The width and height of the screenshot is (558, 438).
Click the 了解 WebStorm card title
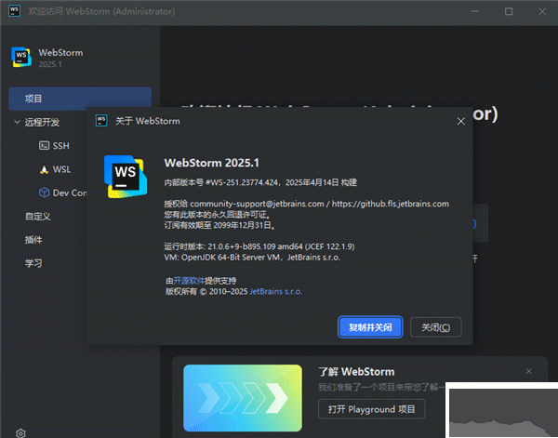click(x=356, y=372)
